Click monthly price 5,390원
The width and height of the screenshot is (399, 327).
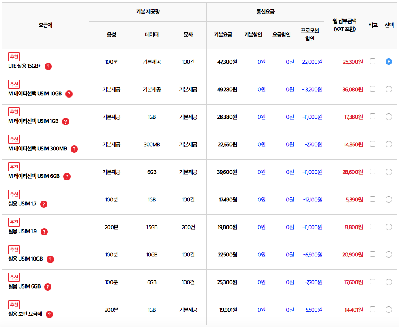coord(354,200)
